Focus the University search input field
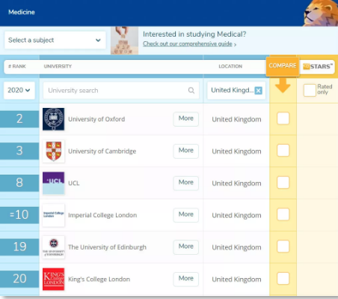This screenshot has height=299, width=338. (121, 90)
